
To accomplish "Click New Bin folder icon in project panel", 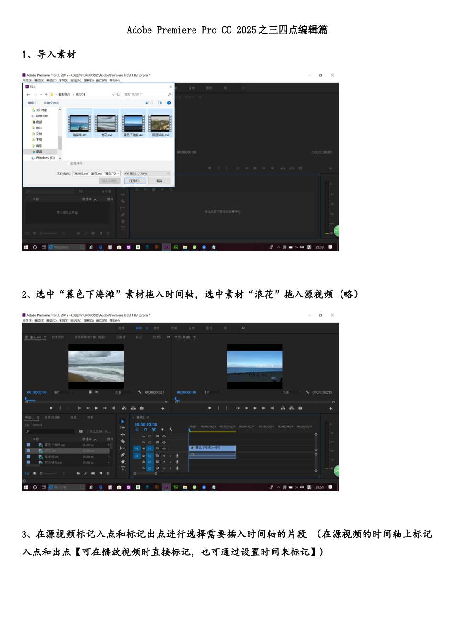I will click(x=93, y=473).
